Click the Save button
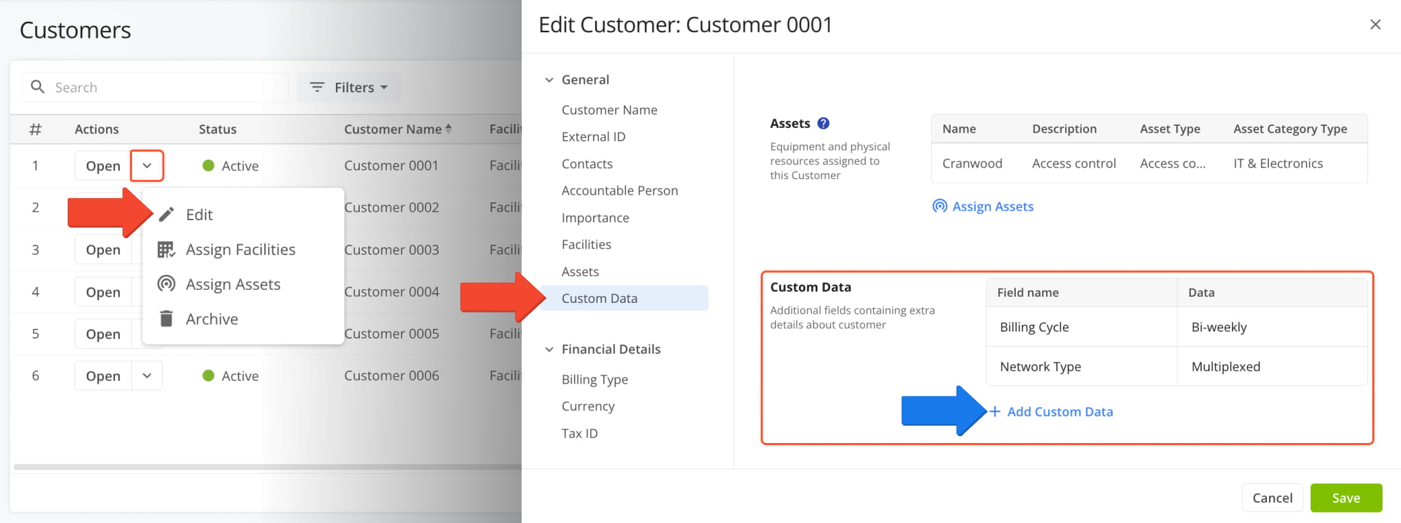 click(1346, 498)
